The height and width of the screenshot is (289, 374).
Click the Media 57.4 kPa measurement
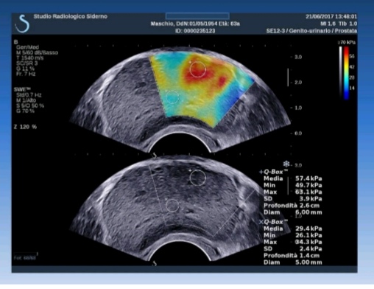pyautogui.click(x=292, y=178)
